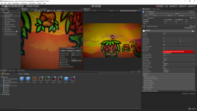Expand the Lights object in Hierarchy
197x111 pixels.
pos(4,23)
